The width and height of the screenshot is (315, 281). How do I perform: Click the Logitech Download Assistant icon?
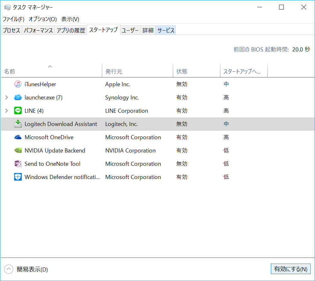(x=18, y=124)
